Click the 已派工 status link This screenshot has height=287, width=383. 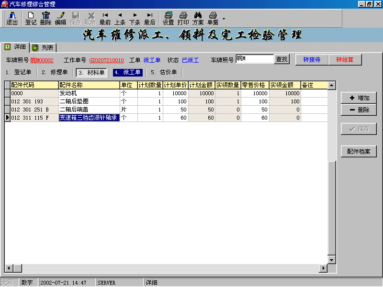(191, 60)
